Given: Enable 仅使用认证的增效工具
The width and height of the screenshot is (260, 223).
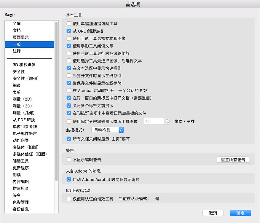Looking at the screenshot, I should [x=68, y=199].
